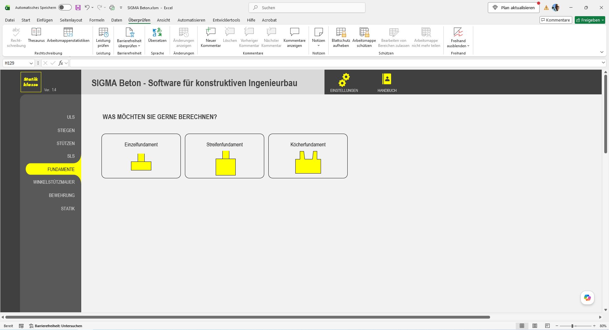Click into the formula bar input
This screenshot has height=330, width=609.
point(335,63)
